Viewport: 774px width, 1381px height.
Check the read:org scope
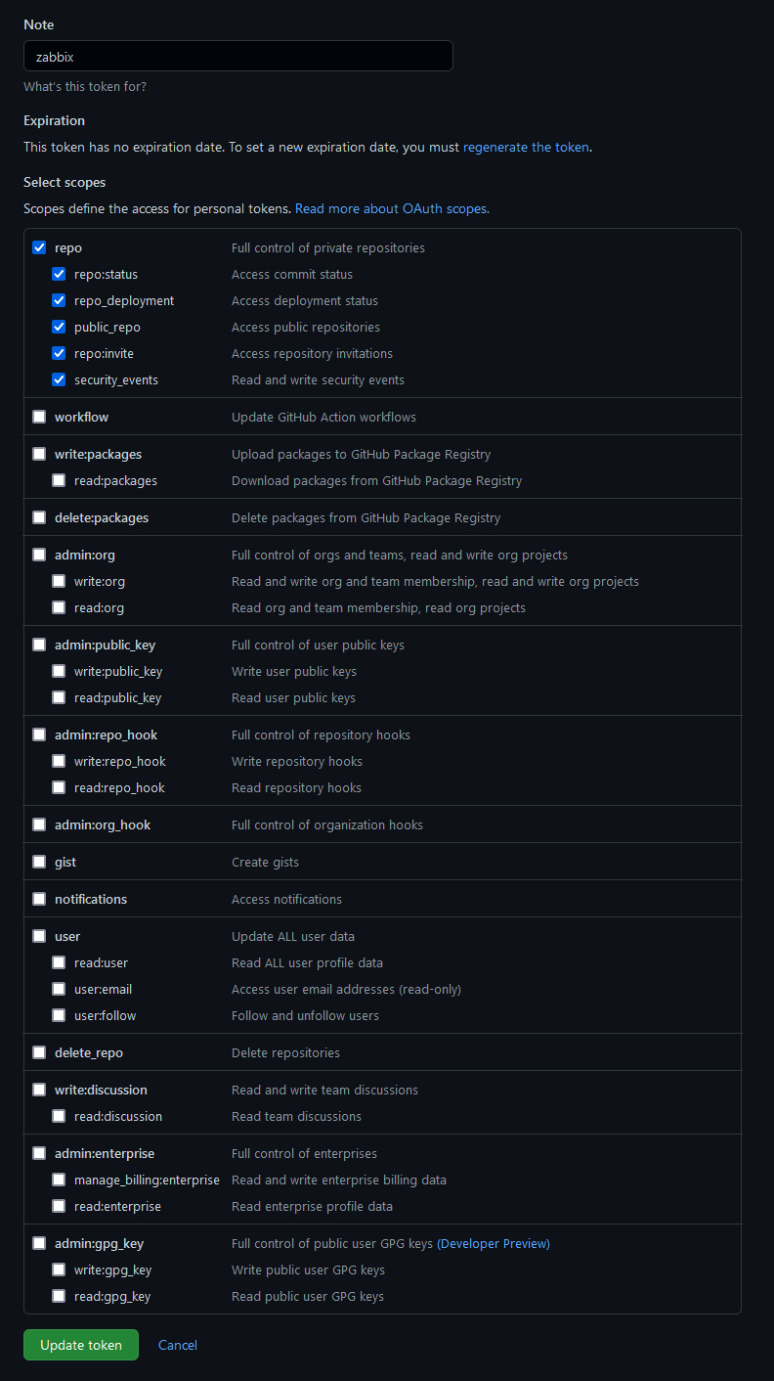(59, 608)
